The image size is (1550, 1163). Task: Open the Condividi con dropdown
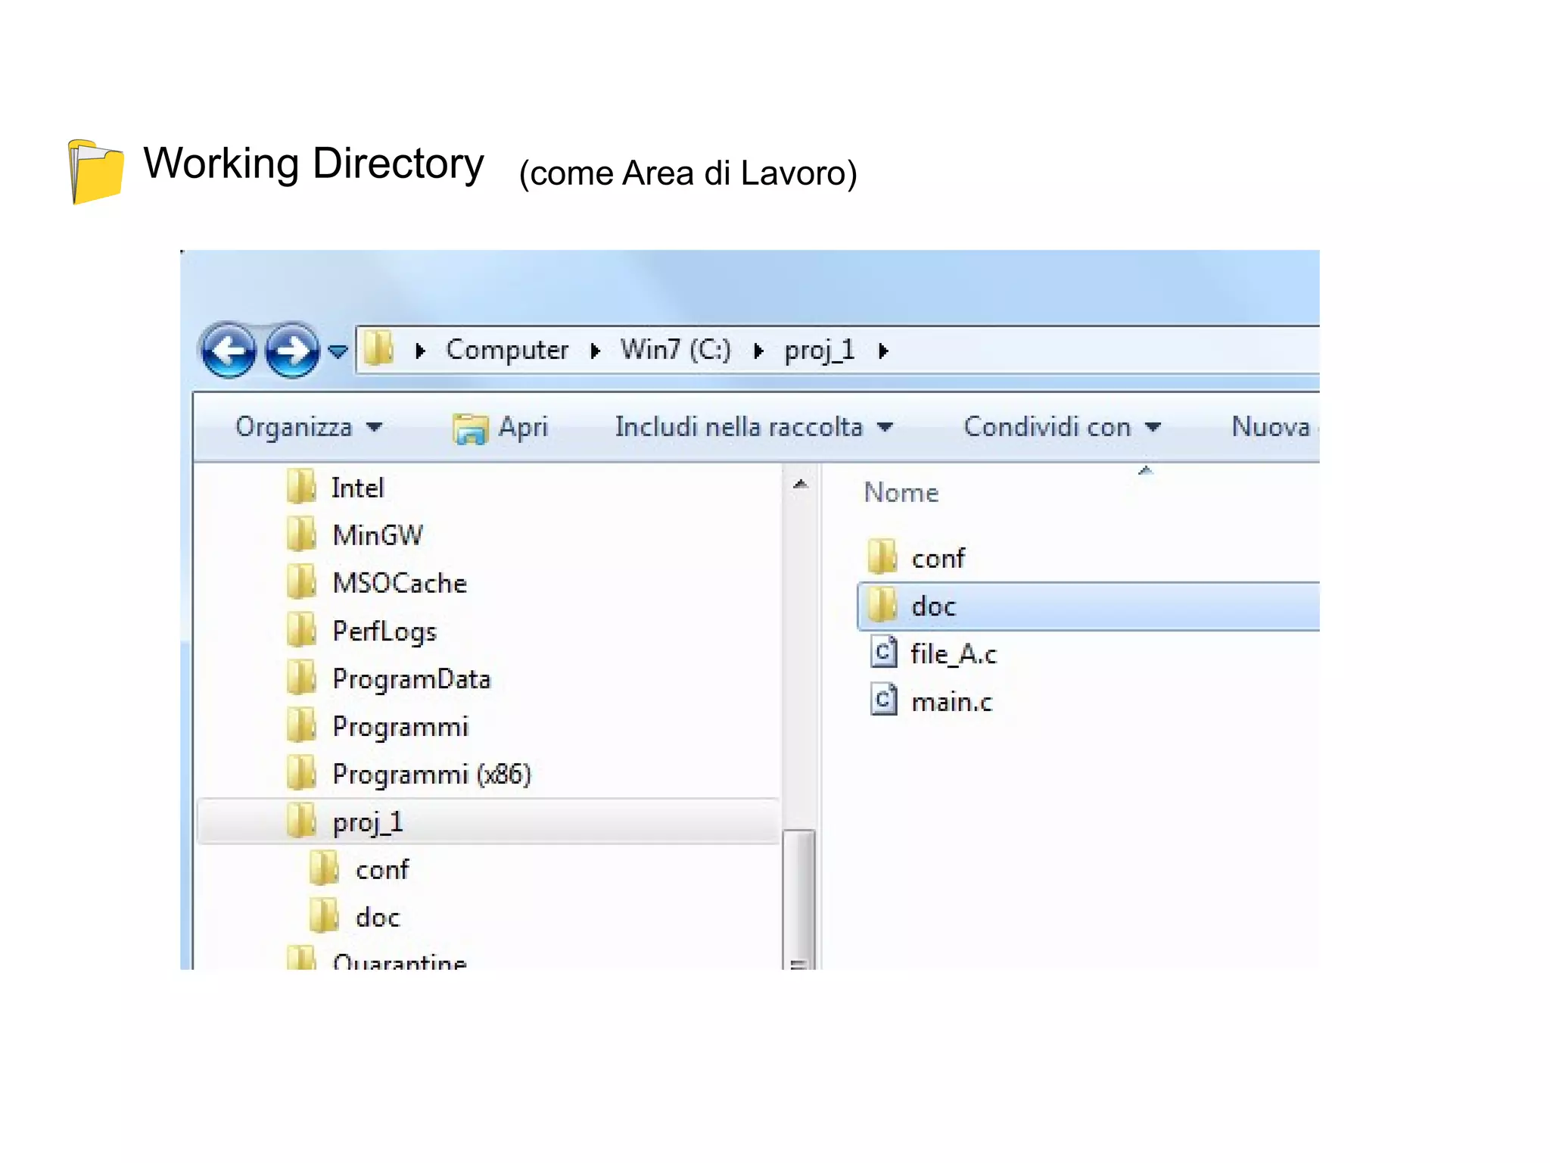pyautogui.click(x=1062, y=428)
